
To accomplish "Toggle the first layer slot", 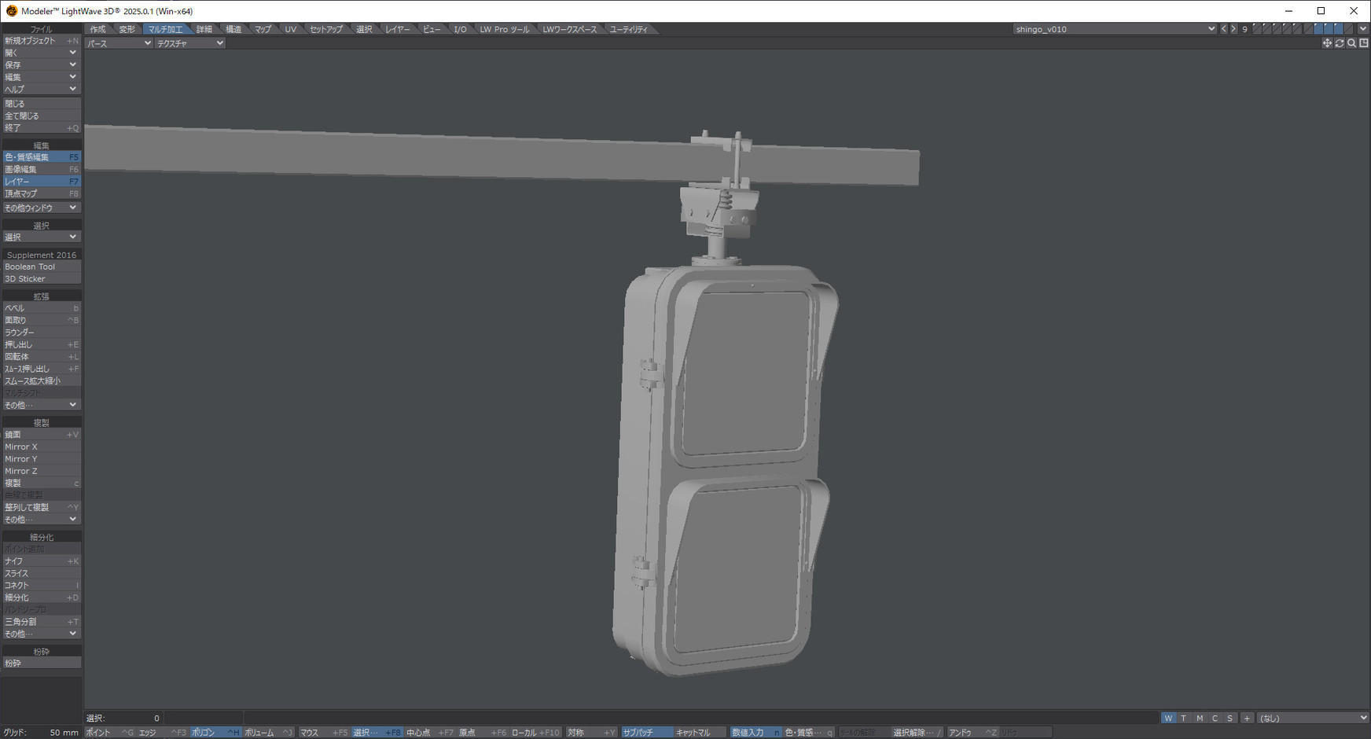I will 1257,29.
